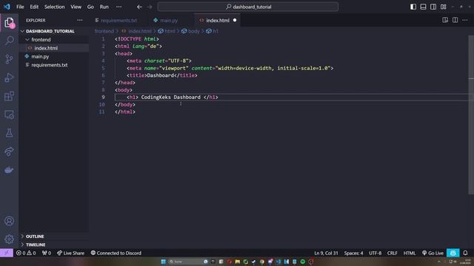This screenshot has height=266, width=474.
Task: Open the Windows Start menu
Action: point(163,262)
